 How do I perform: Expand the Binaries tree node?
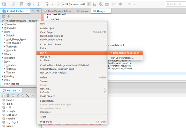(x=3, y=24)
